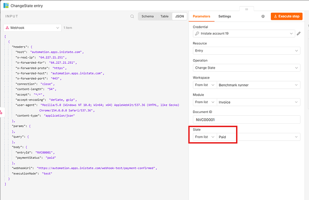
Task: Click the ChangeState entry title
Action: 26,6
